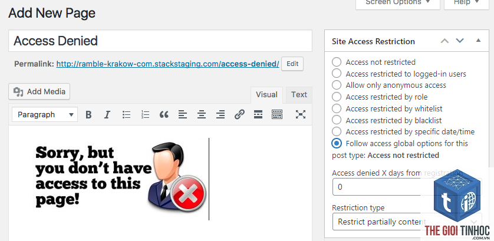This screenshot has width=494, height=241.
Task: Select Follow access global options radio
Action: [x=337, y=143]
